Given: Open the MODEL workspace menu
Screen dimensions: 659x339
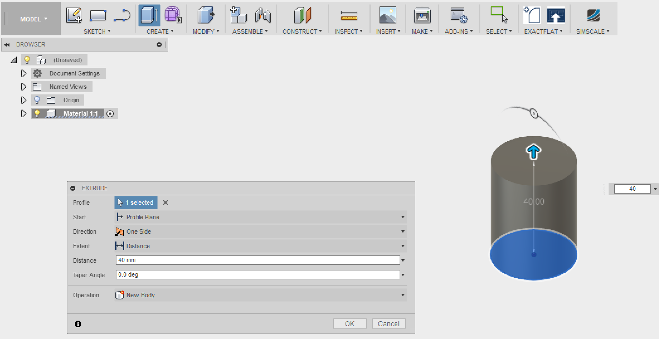Looking at the screenshot, I should pos(31,19).
